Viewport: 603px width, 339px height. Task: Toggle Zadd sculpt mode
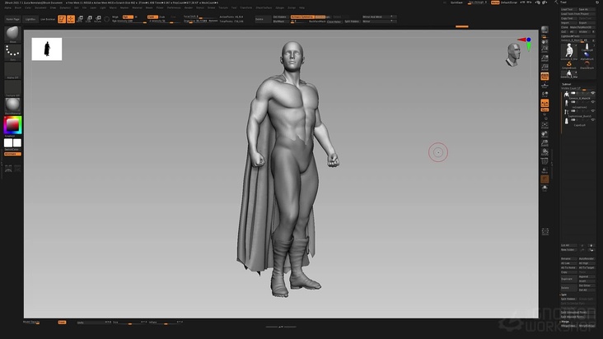click(152, 17)
